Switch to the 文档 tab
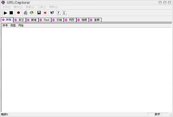This screenshot has height=117, width=173. coord(57,20)
